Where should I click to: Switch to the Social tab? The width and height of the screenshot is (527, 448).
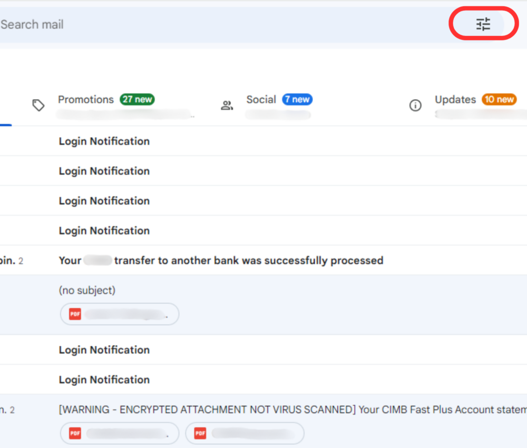[x=261, y=99]
